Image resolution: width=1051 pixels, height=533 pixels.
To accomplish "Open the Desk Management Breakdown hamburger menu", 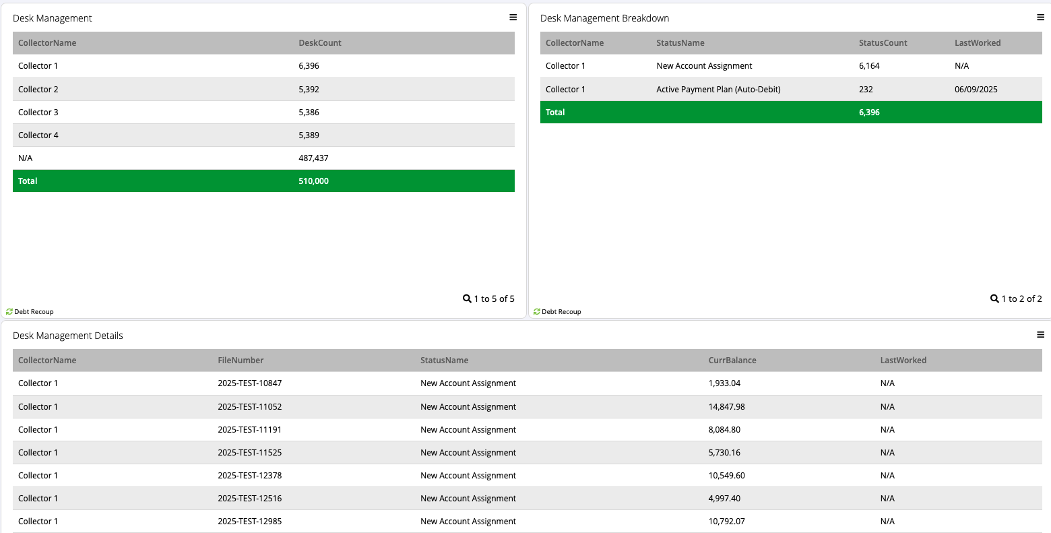I will point(1040,18).
